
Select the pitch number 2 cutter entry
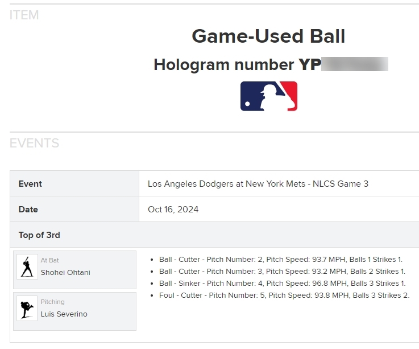click(281, 260)
